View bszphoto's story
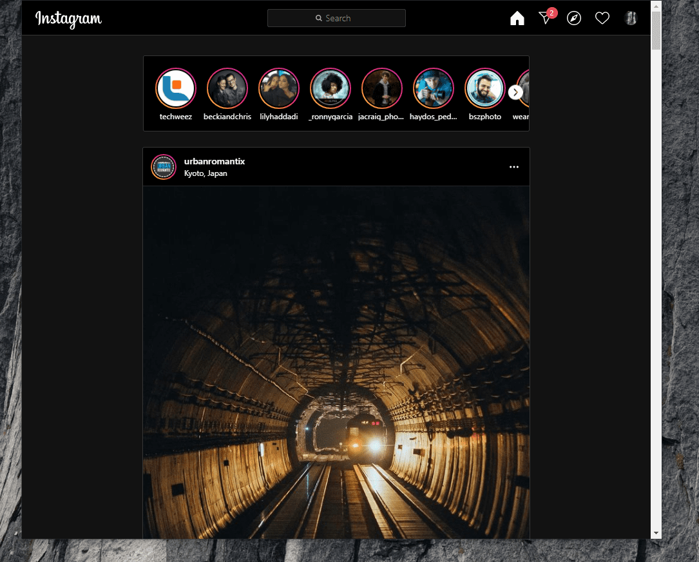699x562 pixels. click(x=485, y=88)
